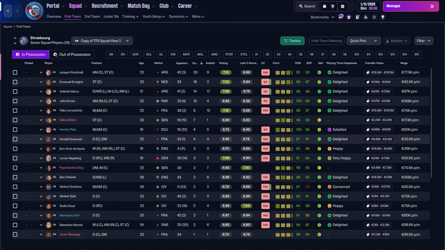Open the Picked dropdown for Emanuel Emegha
The width and height of the screenshot is (445, 250).
tap(33, 82)
